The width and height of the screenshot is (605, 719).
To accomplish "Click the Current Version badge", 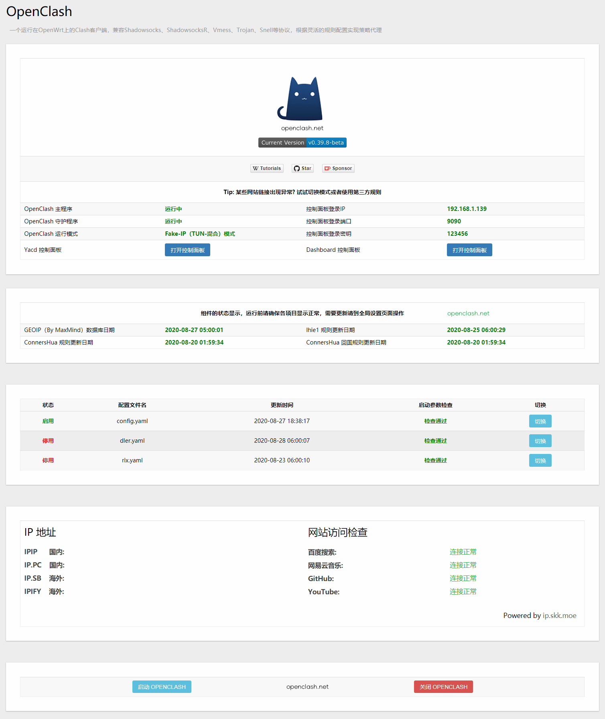I will pos(302,143).
